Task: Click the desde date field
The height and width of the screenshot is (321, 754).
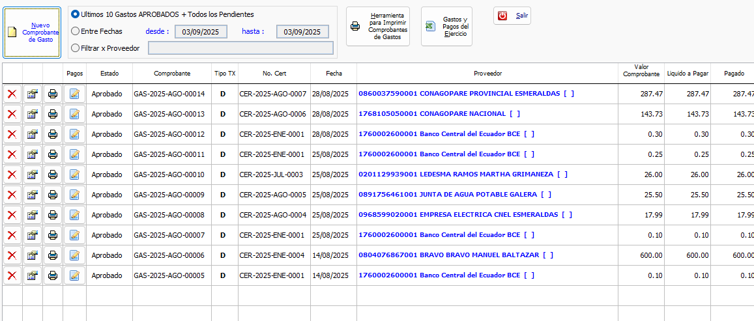Action: 201,31
